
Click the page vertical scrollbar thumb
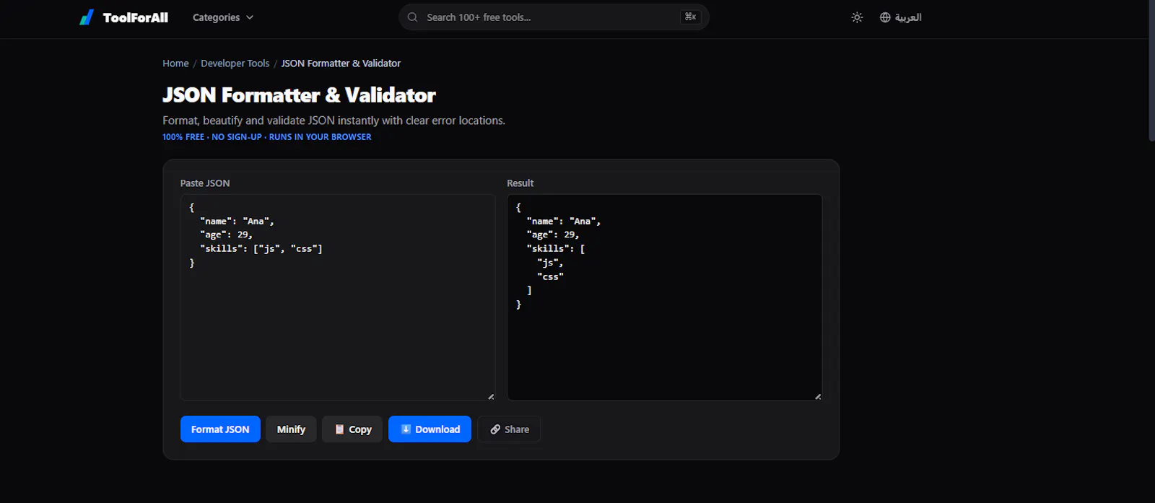(1151, 70)
